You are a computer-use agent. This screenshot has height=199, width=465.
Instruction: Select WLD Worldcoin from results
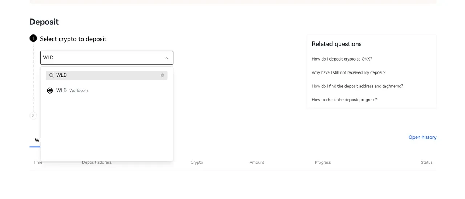point(107,91)
